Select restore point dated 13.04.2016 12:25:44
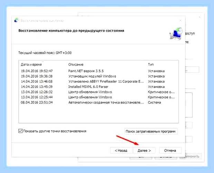Screen dimensions: 214x173 (98, 97)
